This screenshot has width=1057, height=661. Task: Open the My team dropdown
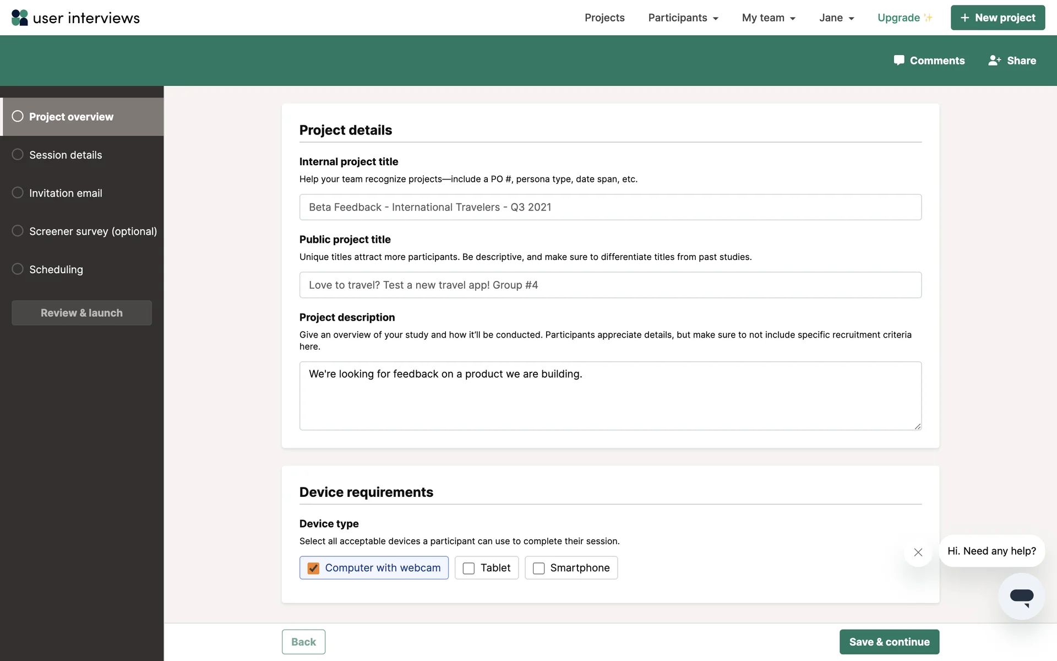[x=769, y=18]
